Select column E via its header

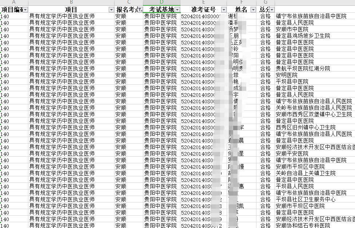203,3
